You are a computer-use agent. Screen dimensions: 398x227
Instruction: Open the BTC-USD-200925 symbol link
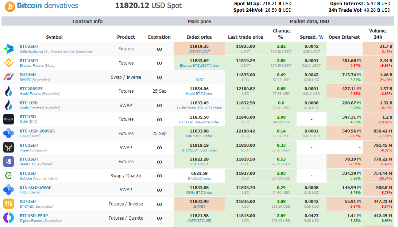coord(37,131)
